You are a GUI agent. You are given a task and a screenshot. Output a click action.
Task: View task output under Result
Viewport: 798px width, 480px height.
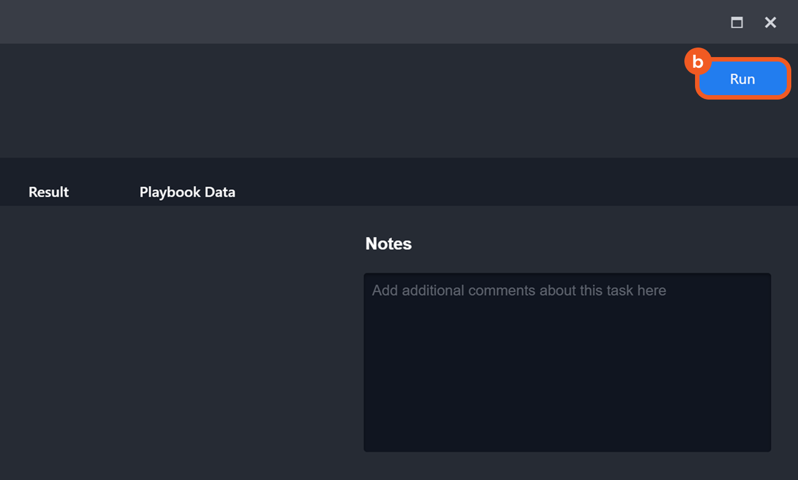click(49, 192)
